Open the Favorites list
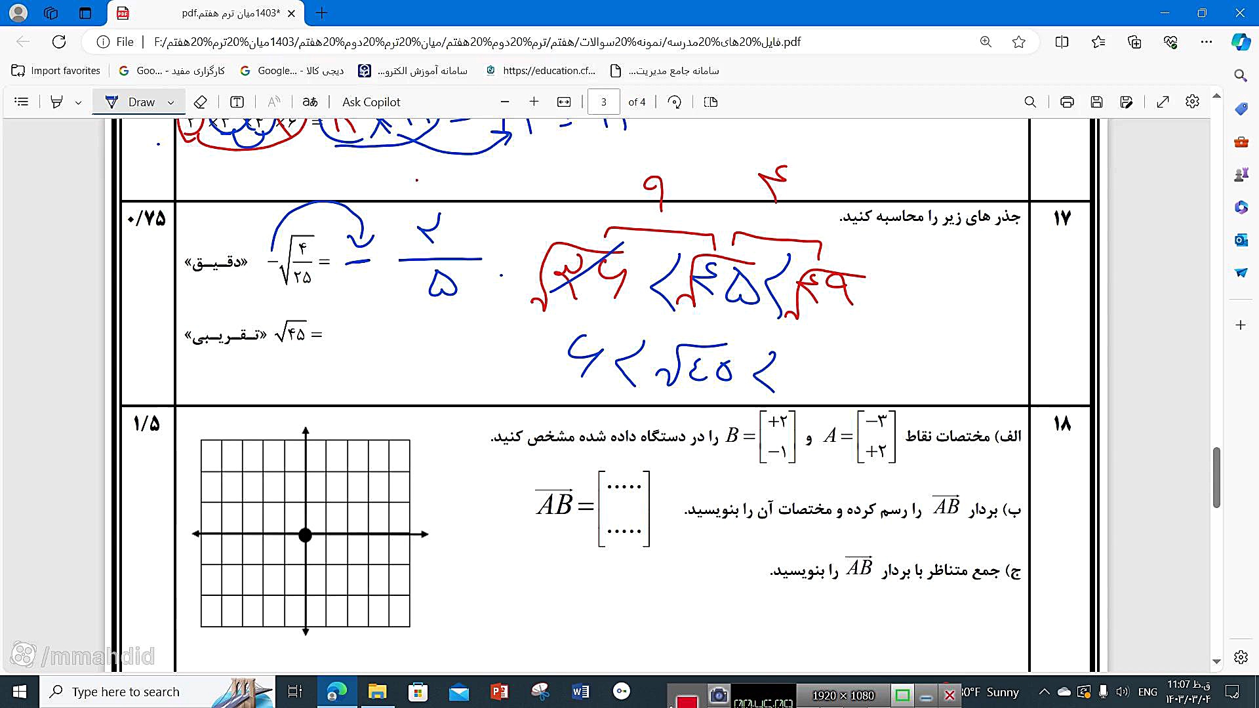 coord(1098,42)
